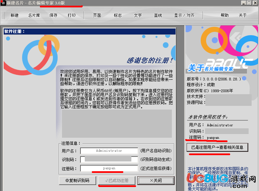The image size is (259, 191).
Task: Click the (识别码自动生成) hint text
Action: (x=156, y=160)
